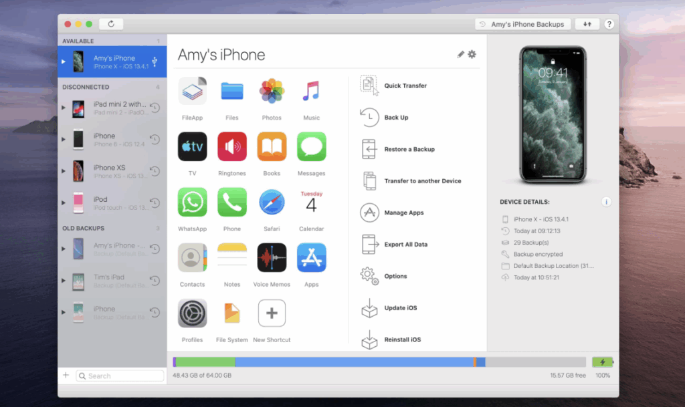Open Voice Memos

(x=272, y=257)
